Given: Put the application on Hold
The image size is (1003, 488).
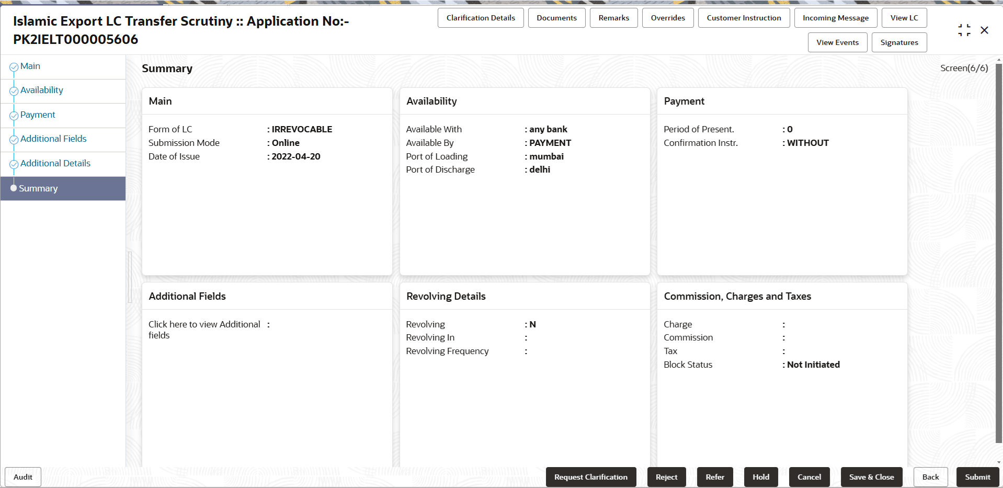Looking at the screenshot, I should point(761,477).
